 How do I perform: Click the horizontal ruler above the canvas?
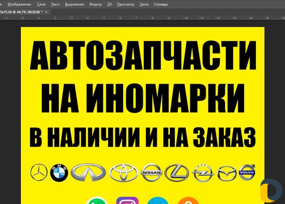[x=142, y=18]
